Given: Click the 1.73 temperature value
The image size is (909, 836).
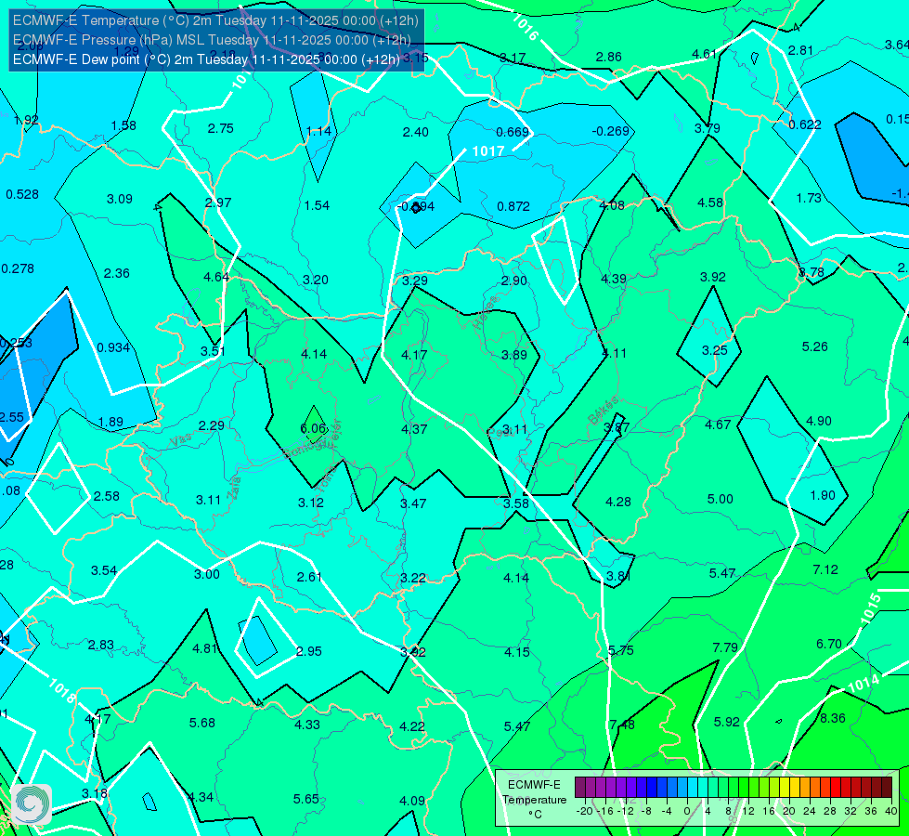Looking at the screenshot, I should point(808,199).
